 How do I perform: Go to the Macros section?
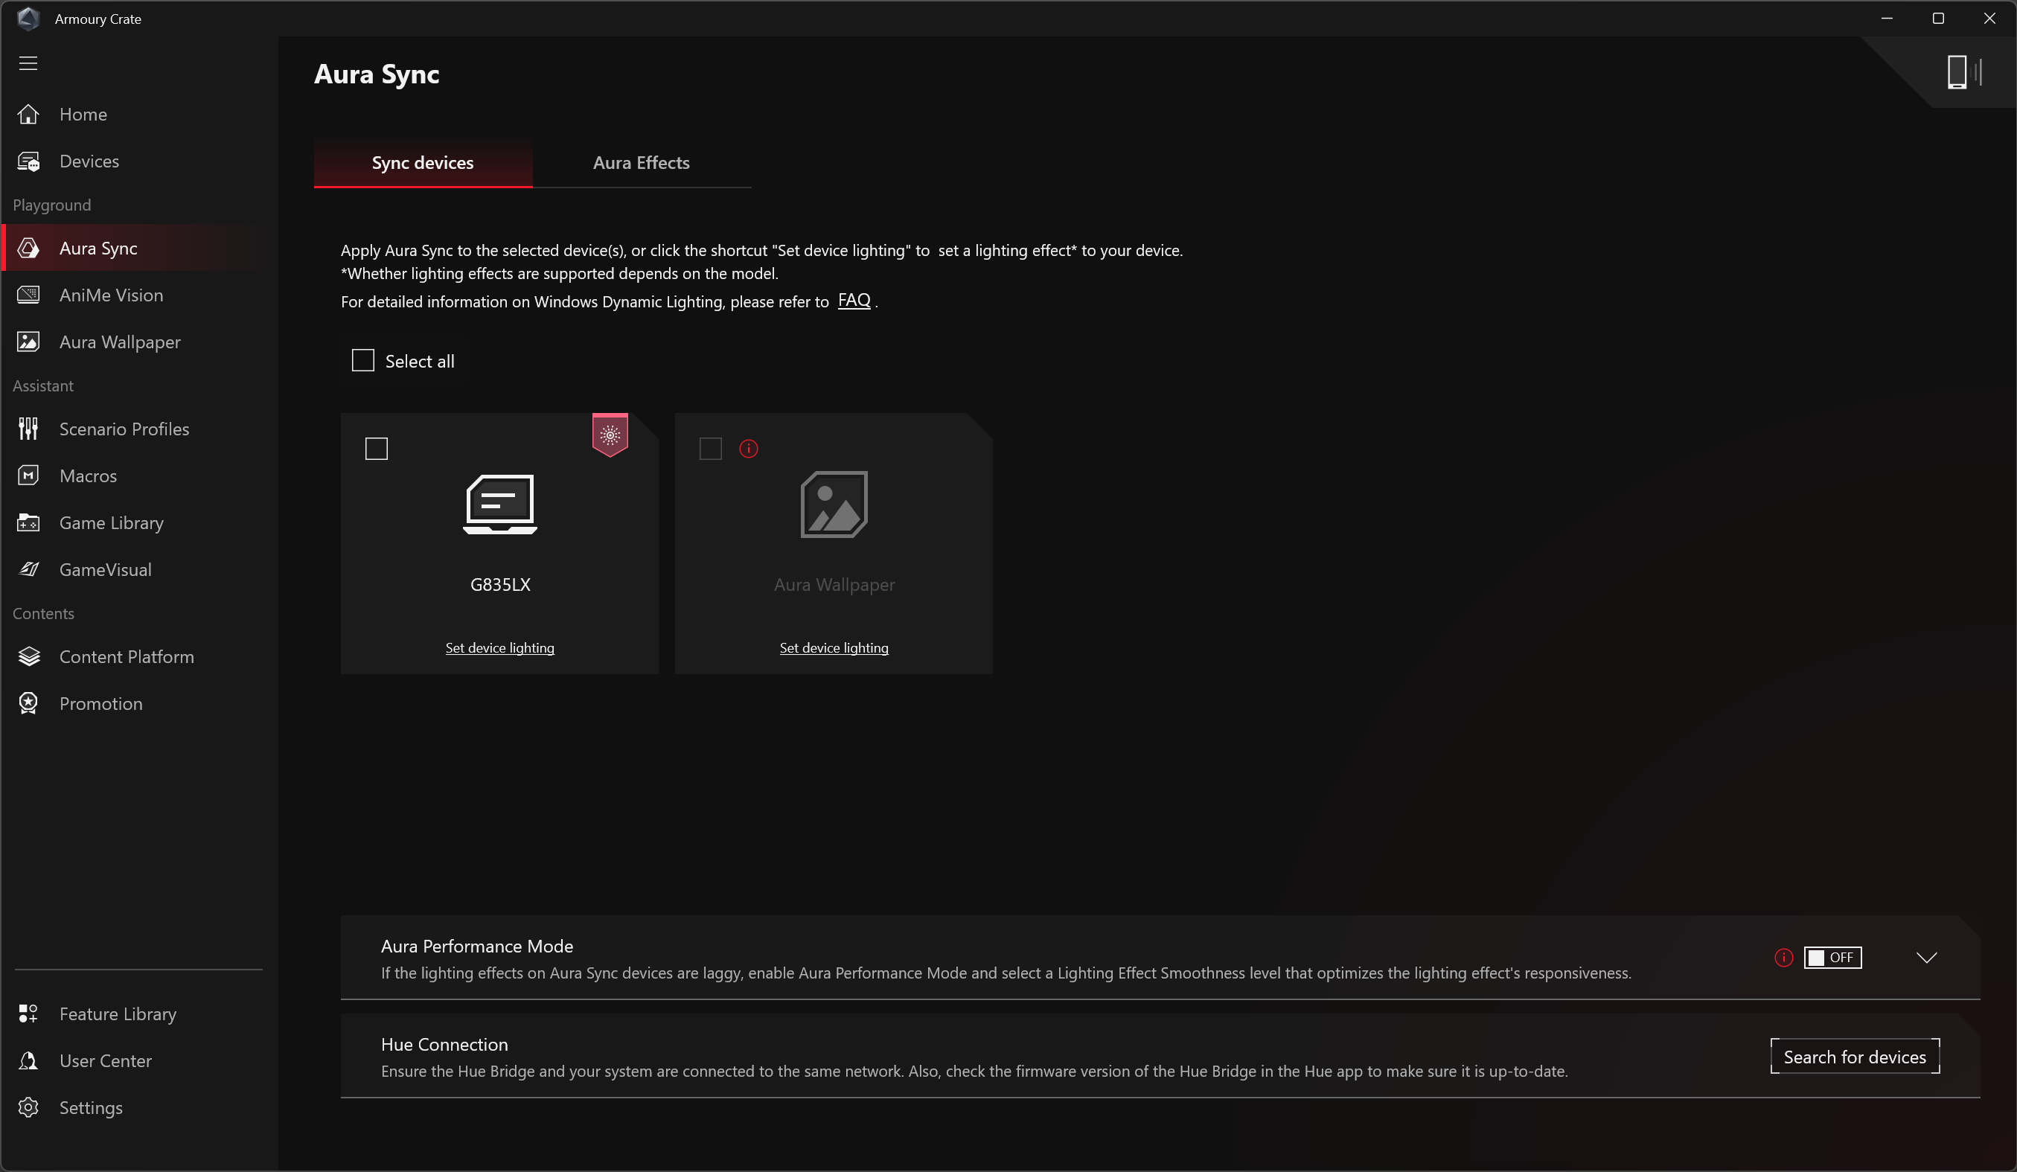[88, 476]
